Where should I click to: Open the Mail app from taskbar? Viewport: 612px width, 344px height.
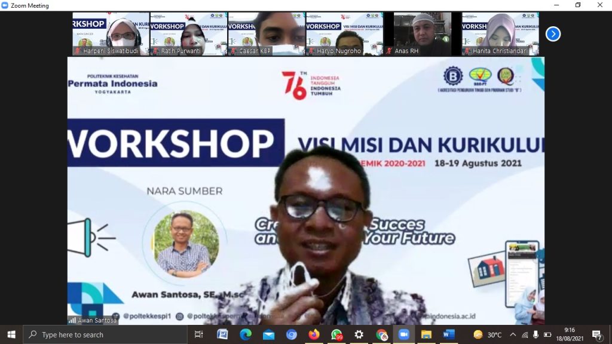tap(268, 334)
